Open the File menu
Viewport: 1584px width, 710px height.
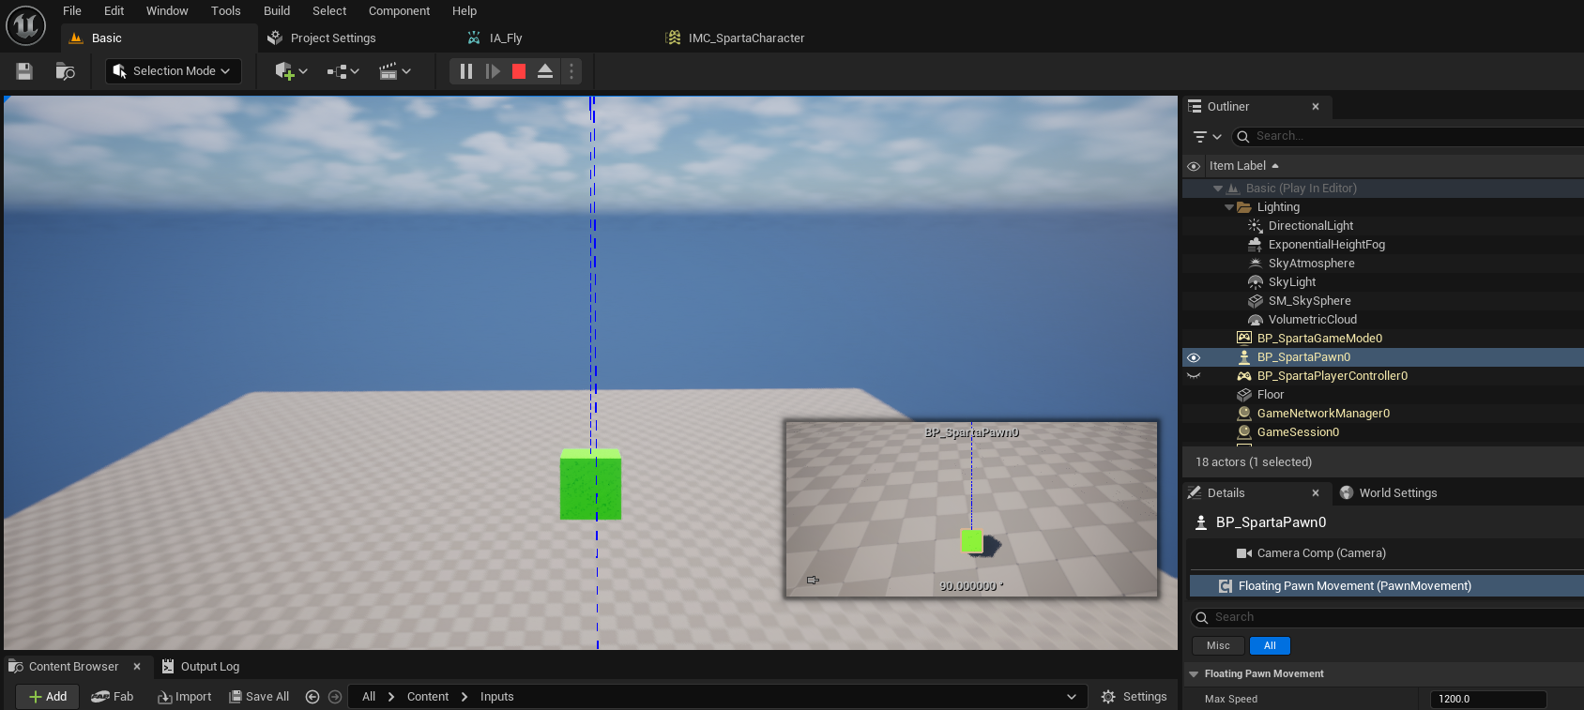(72, 11)
